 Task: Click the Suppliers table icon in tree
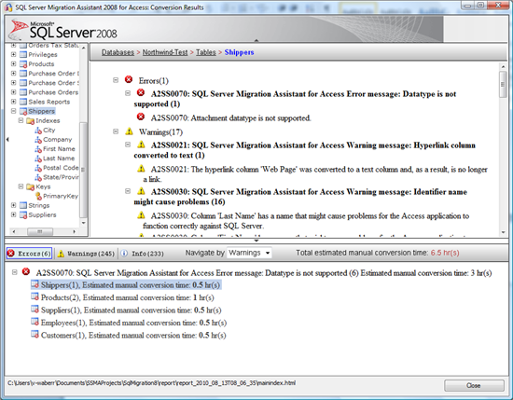23,214
